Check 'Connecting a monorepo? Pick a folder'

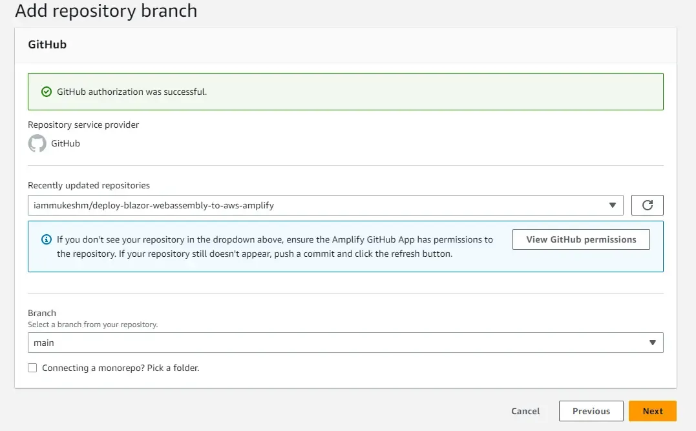[x=32, y=367]
